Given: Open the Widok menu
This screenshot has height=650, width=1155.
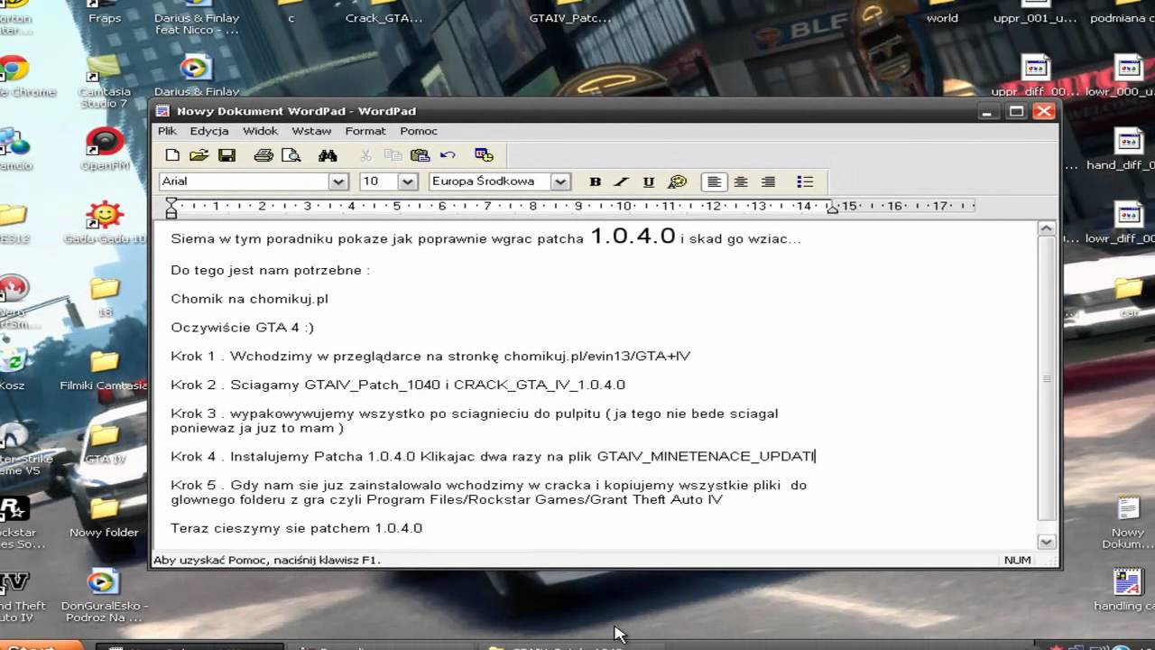Looking at the screenshot, I should click(261, 131).
